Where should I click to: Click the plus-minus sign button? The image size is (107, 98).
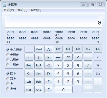(x=88, y=57)
